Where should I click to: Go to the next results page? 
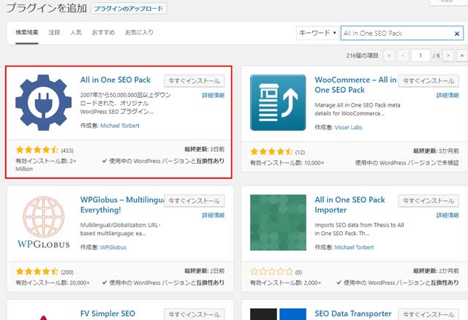tap(448, 56)
